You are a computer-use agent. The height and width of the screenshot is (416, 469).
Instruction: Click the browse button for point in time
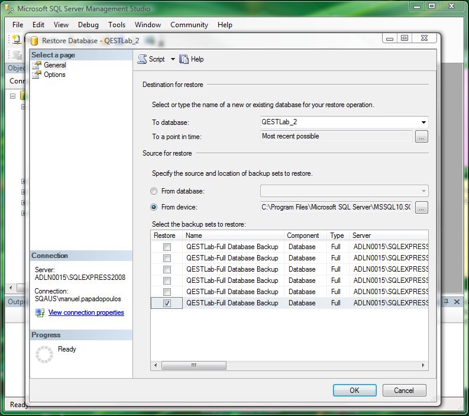421,137
